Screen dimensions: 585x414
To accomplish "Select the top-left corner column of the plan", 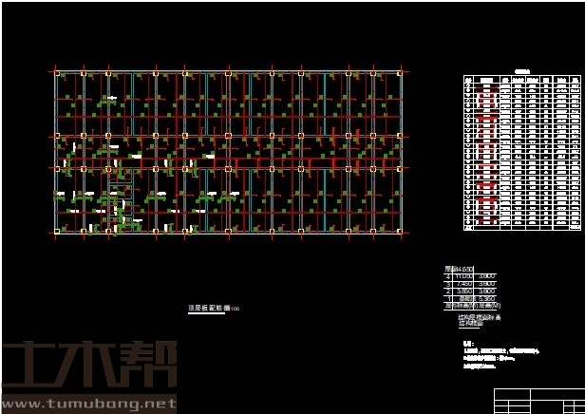I will coord(58,72).
